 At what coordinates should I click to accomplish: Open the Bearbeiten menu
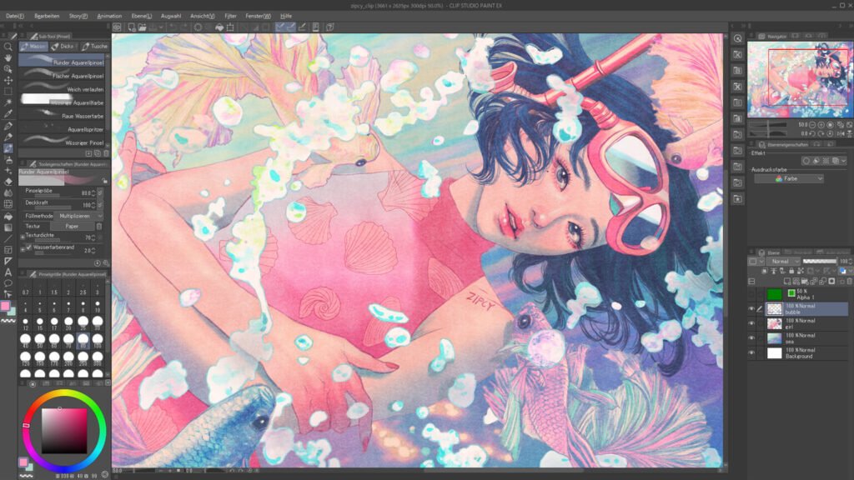click(47, 16)
